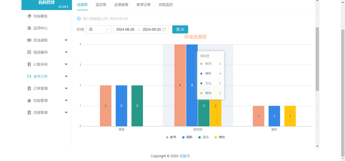
Task: Click the 语言 x-axis label
Action: (121, 130)
